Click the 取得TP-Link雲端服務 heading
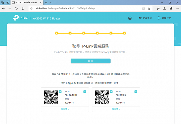The height and width of the screenshot is (124, 181). coord(90,46)
